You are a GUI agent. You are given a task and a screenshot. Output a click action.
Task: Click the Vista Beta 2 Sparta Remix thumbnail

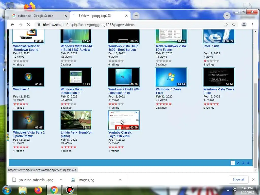(28, 120)
